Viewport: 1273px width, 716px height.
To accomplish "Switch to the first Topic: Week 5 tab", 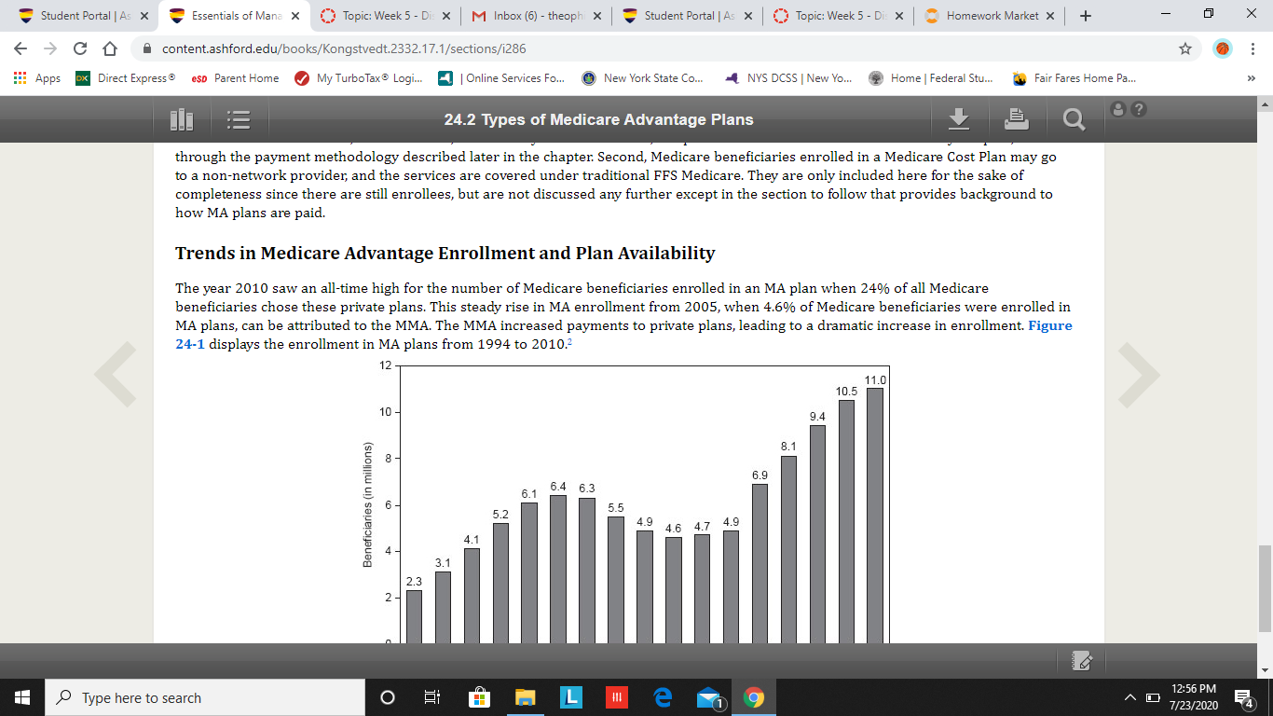I will (385, 16).
